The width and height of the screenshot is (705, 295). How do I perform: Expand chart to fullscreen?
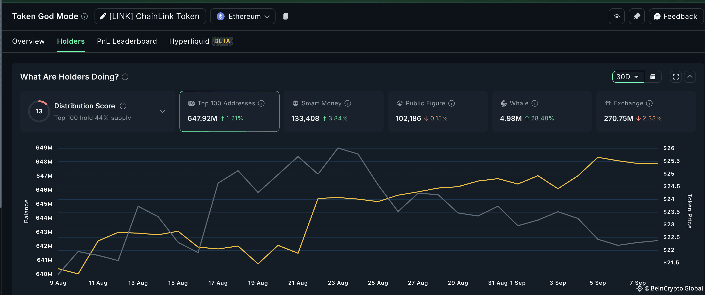(x=676, y=77)
